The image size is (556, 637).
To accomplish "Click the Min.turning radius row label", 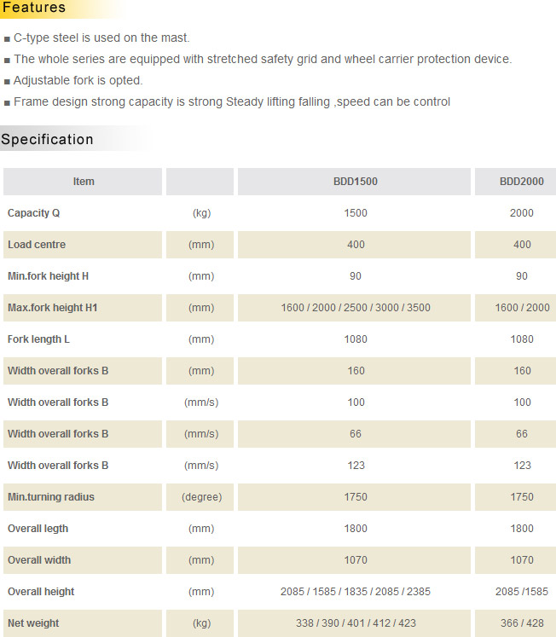I will (x=51, y=497).
